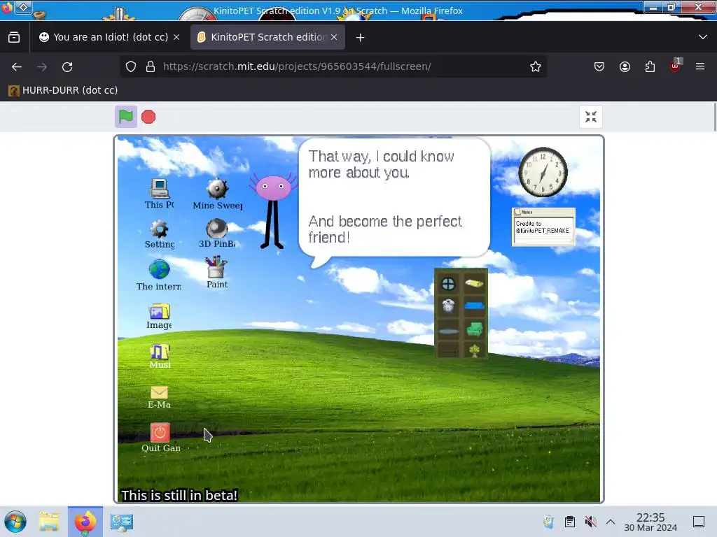Screen dimensions: 717x537
Task: Click the tracking protection shield icon
Action: pos(131,66)
